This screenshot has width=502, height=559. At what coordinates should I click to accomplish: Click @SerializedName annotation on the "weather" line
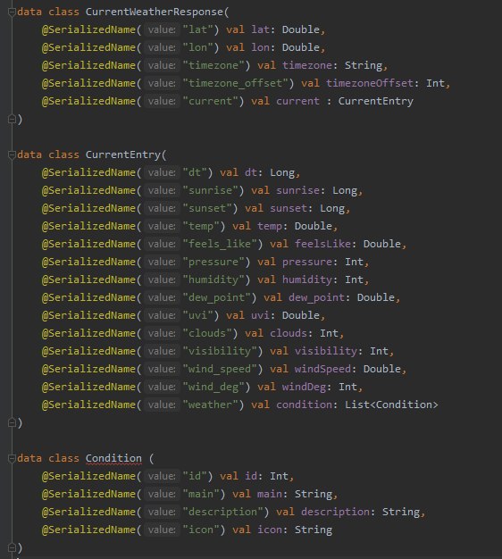coord(88,405)
